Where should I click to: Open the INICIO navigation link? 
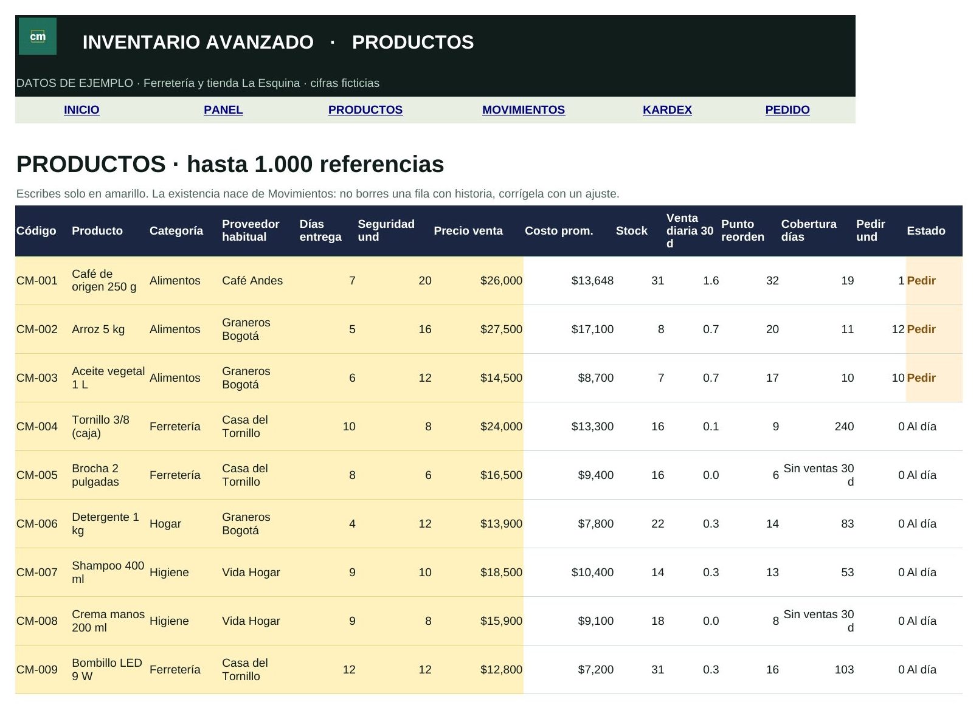(x=81, y=110)
